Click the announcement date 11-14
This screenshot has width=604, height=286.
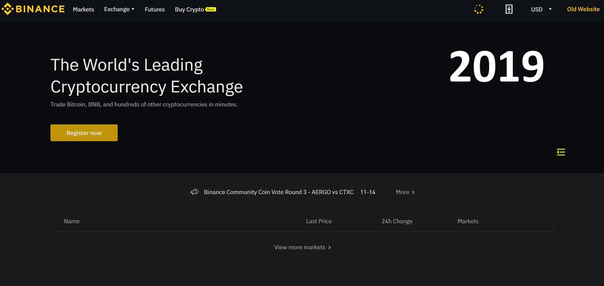point(368,192)
